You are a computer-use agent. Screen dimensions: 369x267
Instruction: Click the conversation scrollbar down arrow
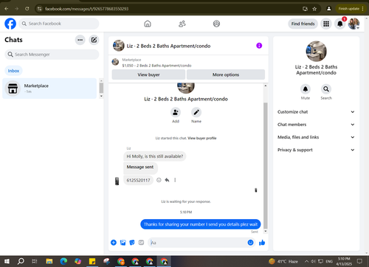(x=266, y=232)
